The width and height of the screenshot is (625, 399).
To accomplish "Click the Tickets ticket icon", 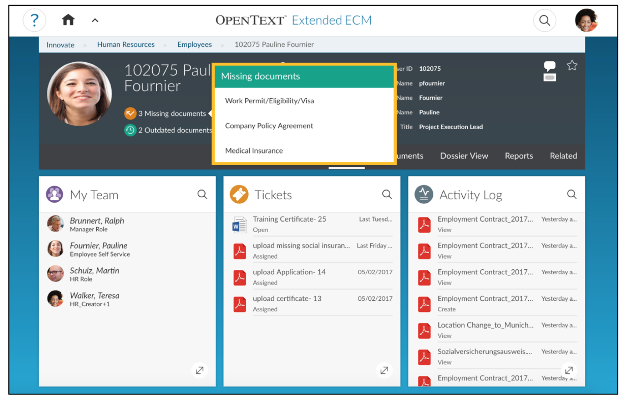I will click(x=239, y=194).
